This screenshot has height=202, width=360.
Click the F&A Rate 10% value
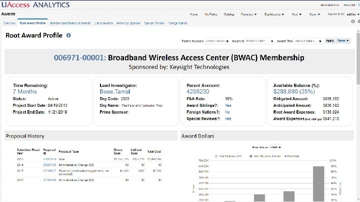click(228, 99)
